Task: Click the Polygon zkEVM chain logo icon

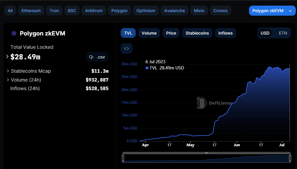Action: click(14, 33)
